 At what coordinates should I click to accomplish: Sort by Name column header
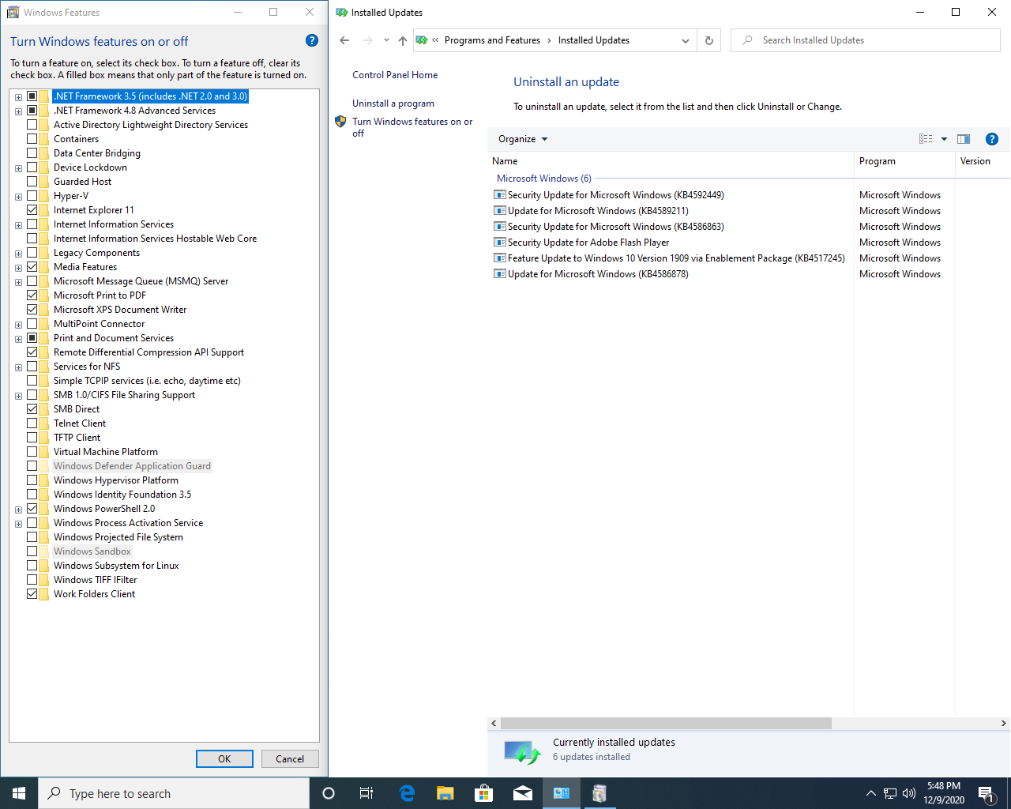671,161
